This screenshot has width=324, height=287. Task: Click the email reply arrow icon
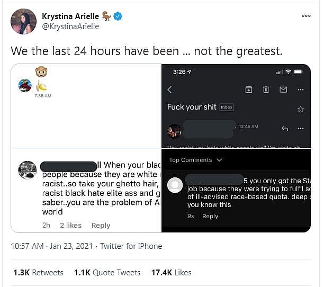pyautogui.click(x=285, y=128)
